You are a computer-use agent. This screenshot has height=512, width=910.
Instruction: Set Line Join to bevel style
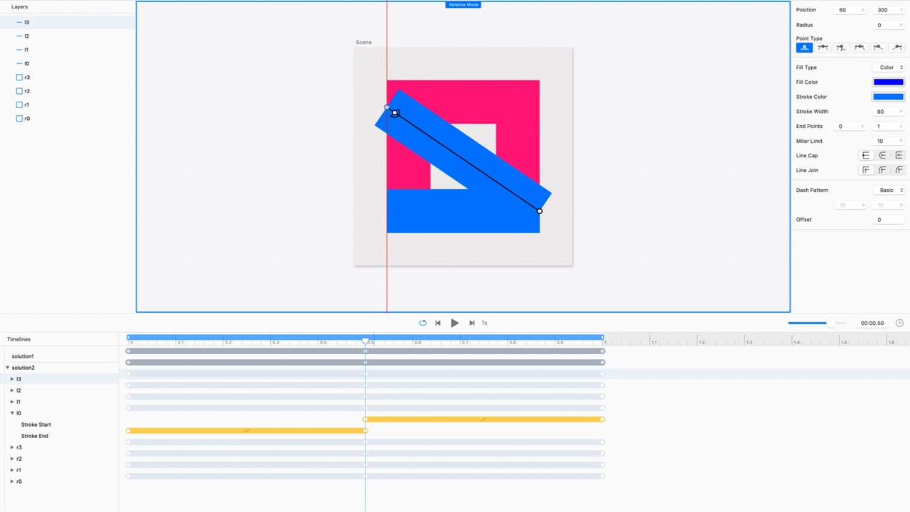[x=899, y=170]
